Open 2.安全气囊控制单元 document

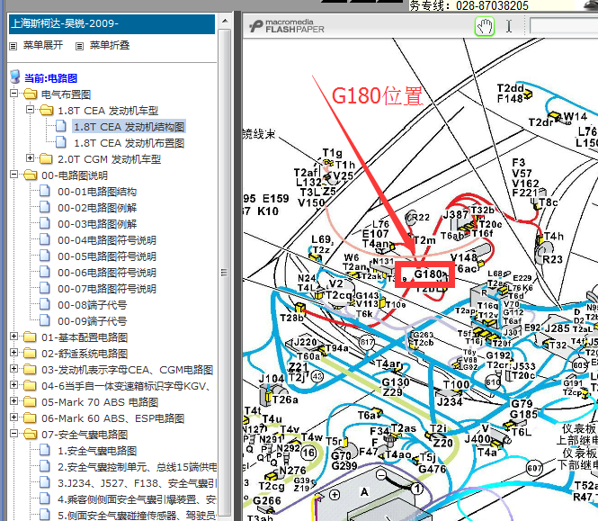coord(137,467)
